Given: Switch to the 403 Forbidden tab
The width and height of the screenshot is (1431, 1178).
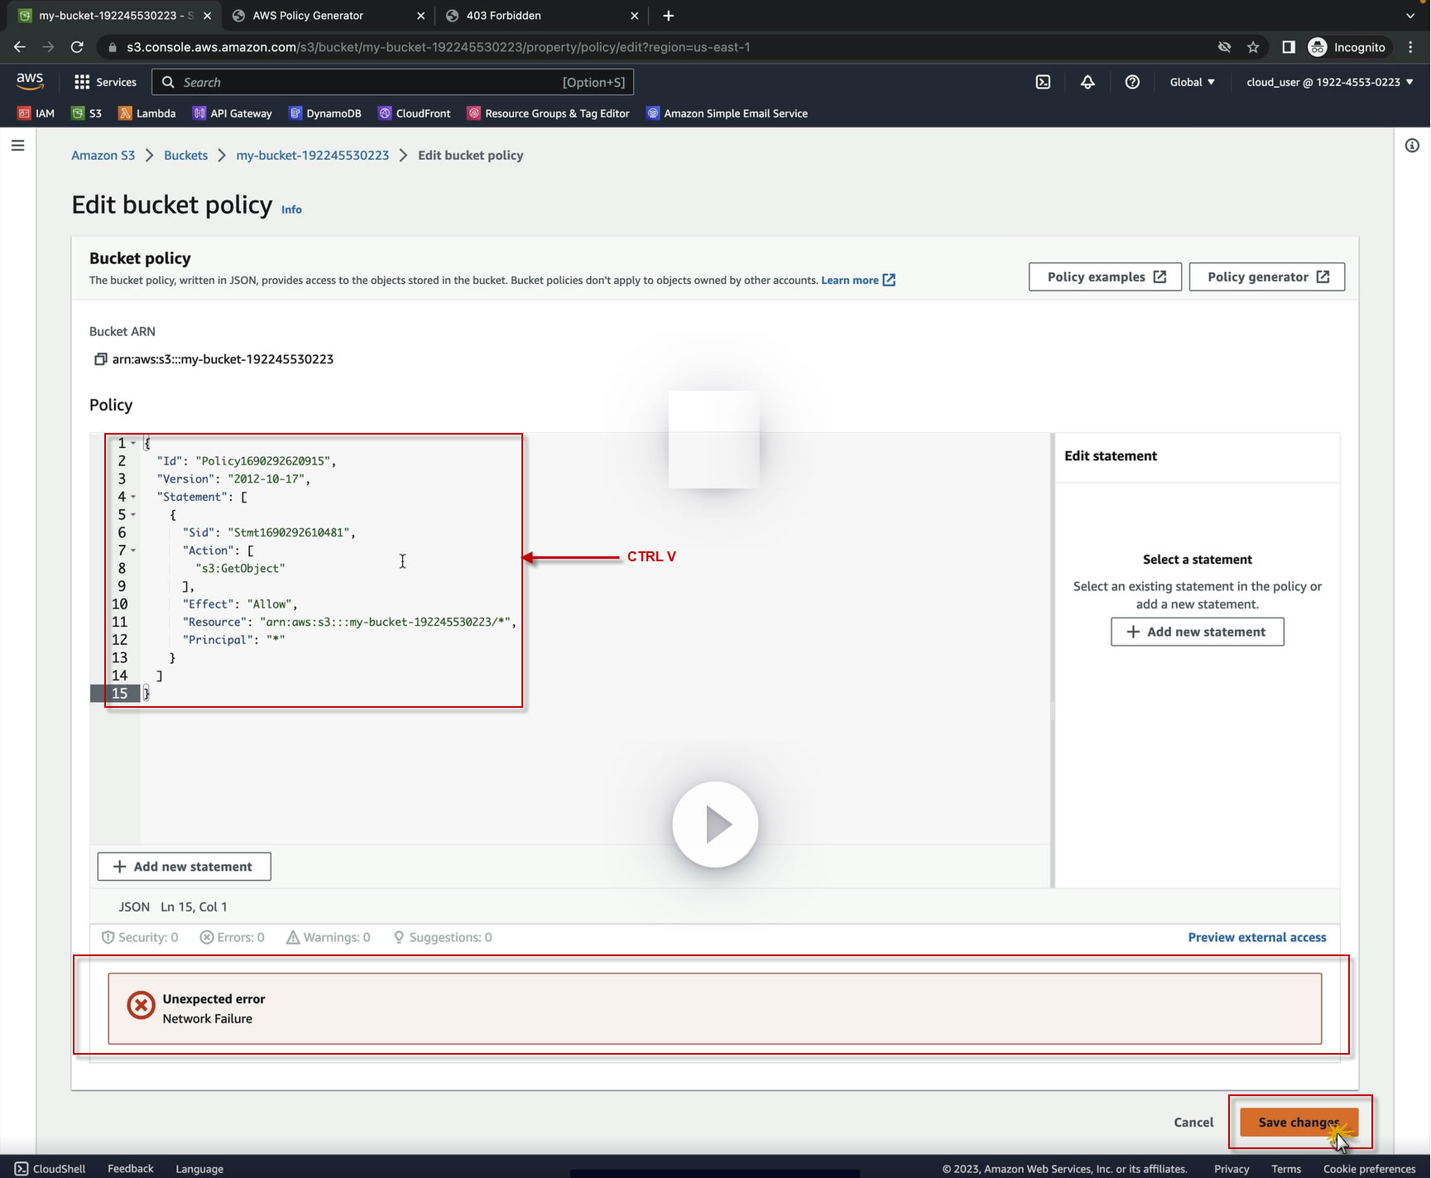Looking at the screenshot, I should [541, 16].
